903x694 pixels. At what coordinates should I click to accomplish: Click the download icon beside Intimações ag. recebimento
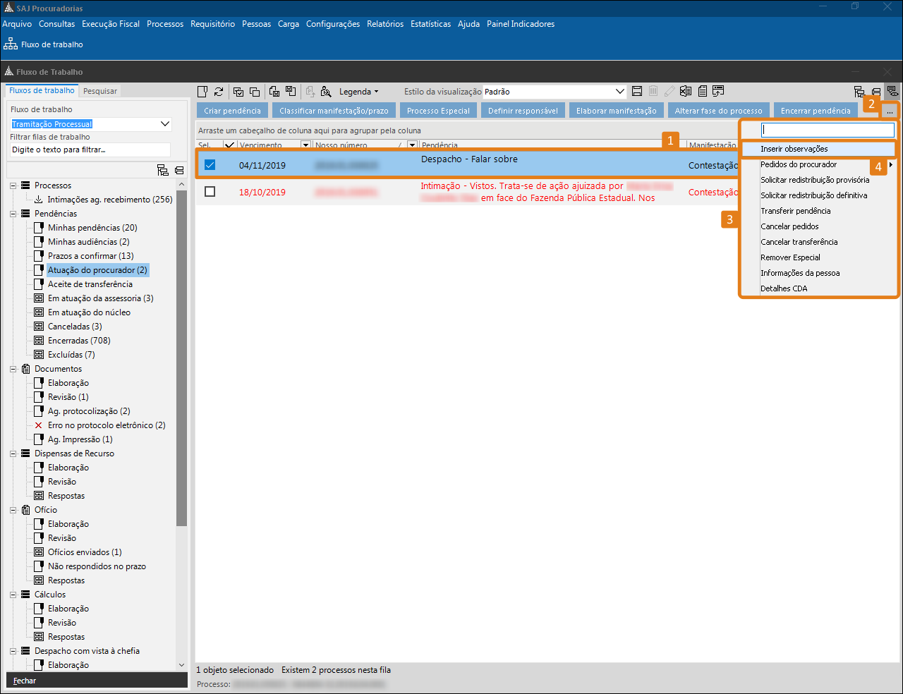point(39,200)
